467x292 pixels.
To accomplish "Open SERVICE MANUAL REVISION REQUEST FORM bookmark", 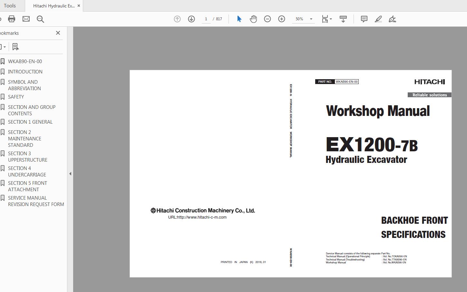I will click(36, 201).
